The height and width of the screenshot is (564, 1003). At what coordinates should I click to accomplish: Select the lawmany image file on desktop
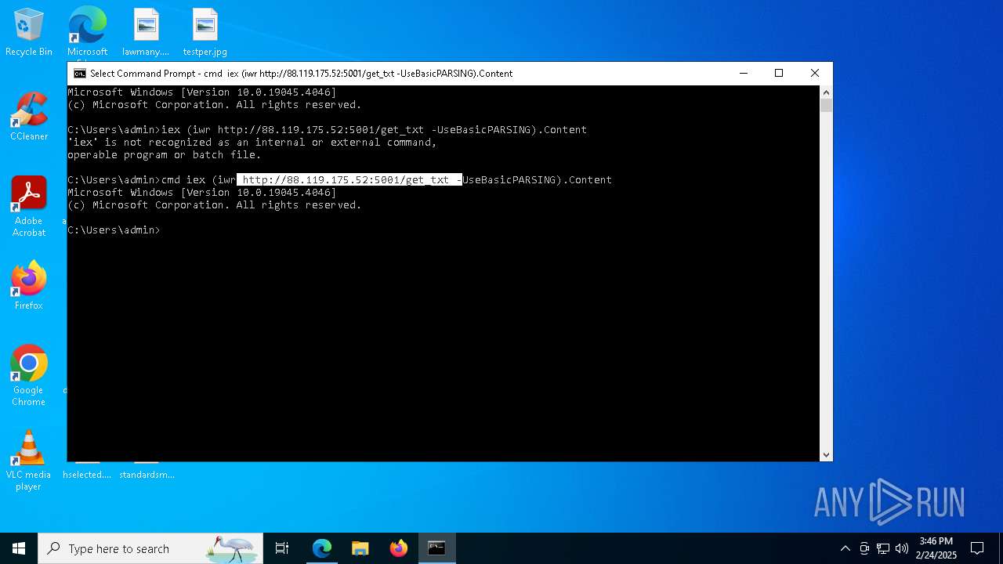(x=146, y=33)
